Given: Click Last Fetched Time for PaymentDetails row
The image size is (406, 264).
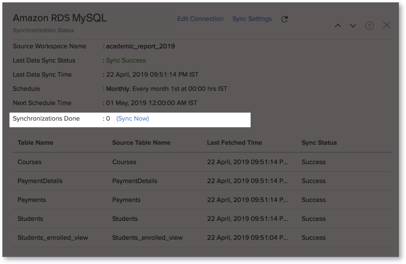Looking at the screenshot, I should click(247, 181).
